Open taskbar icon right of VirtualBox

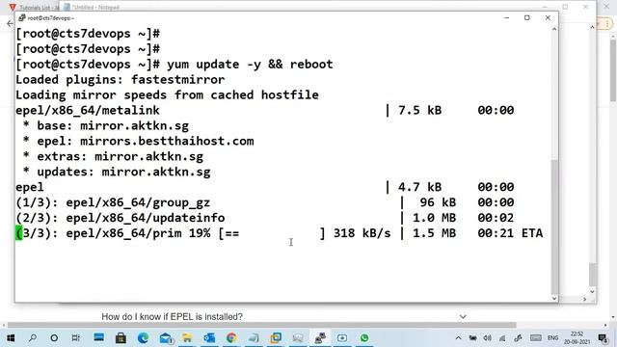298,337
